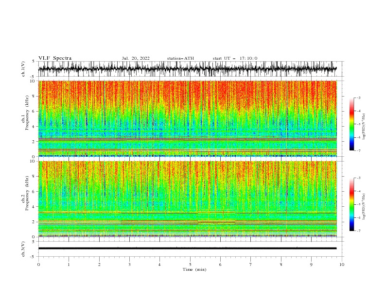385x297 pixels.
Task: Click inside the ch.2 spectrogram panel
Action: (187, 199)
